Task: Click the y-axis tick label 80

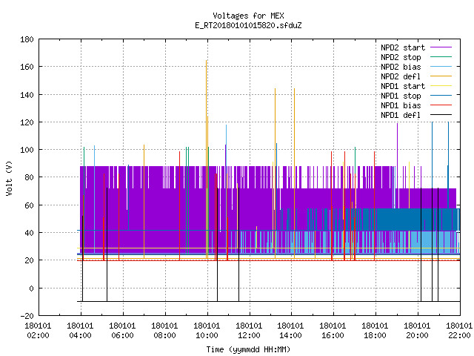Action: pyautogui.click(x=29, y=177)
